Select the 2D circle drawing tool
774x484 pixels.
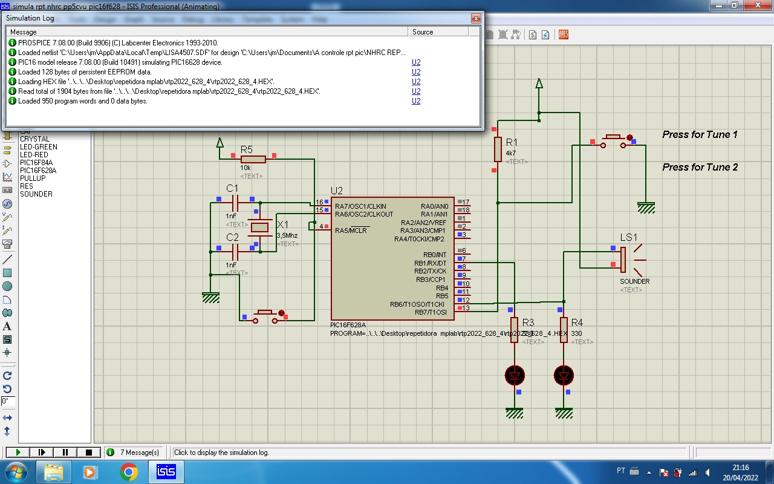click(7, 286)
